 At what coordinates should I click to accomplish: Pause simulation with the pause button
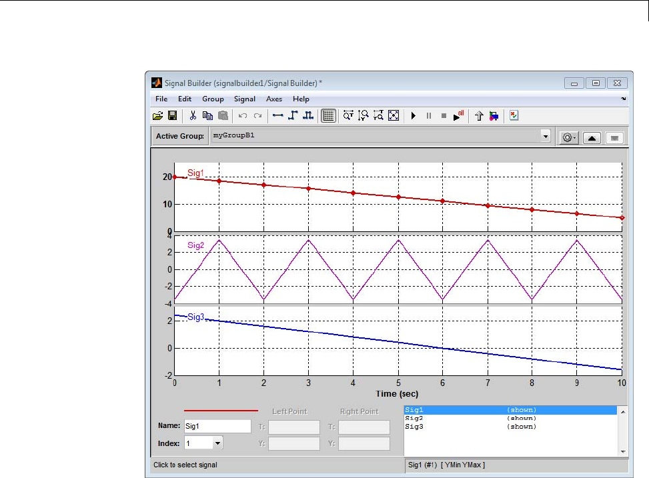429,116
